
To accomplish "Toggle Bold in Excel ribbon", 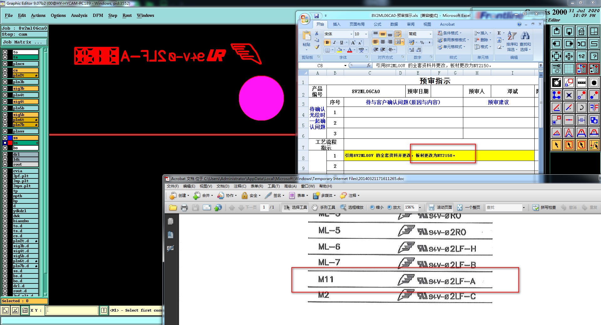I will (x=327, y=42).
